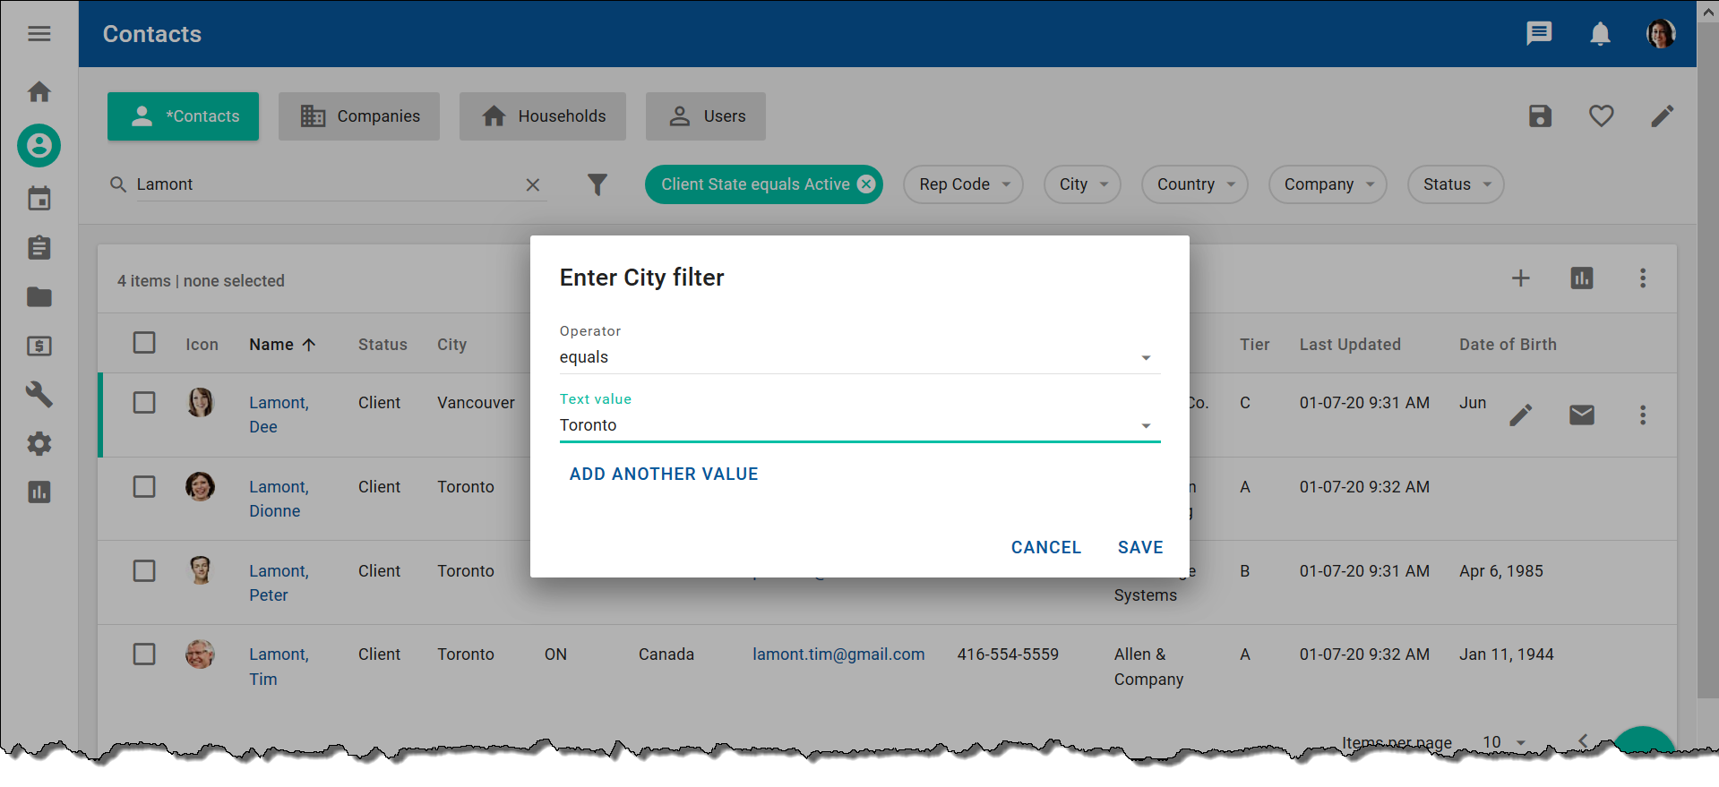Open contact Lamont, Tim link
The width and height of the screenshot is (1719, 787).
click(279, 666)
